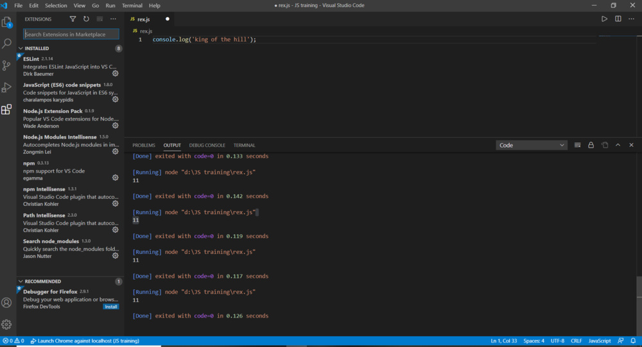Toggle output scroll lock
Screen dimensions: 642x347
coord(591,145)
